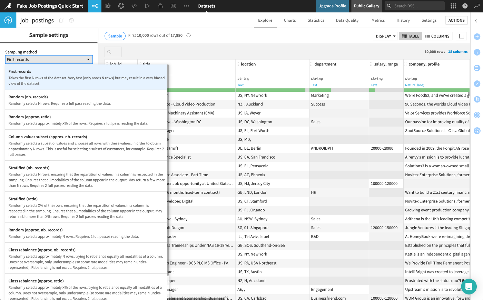Click the table search box

coord(113,52)
